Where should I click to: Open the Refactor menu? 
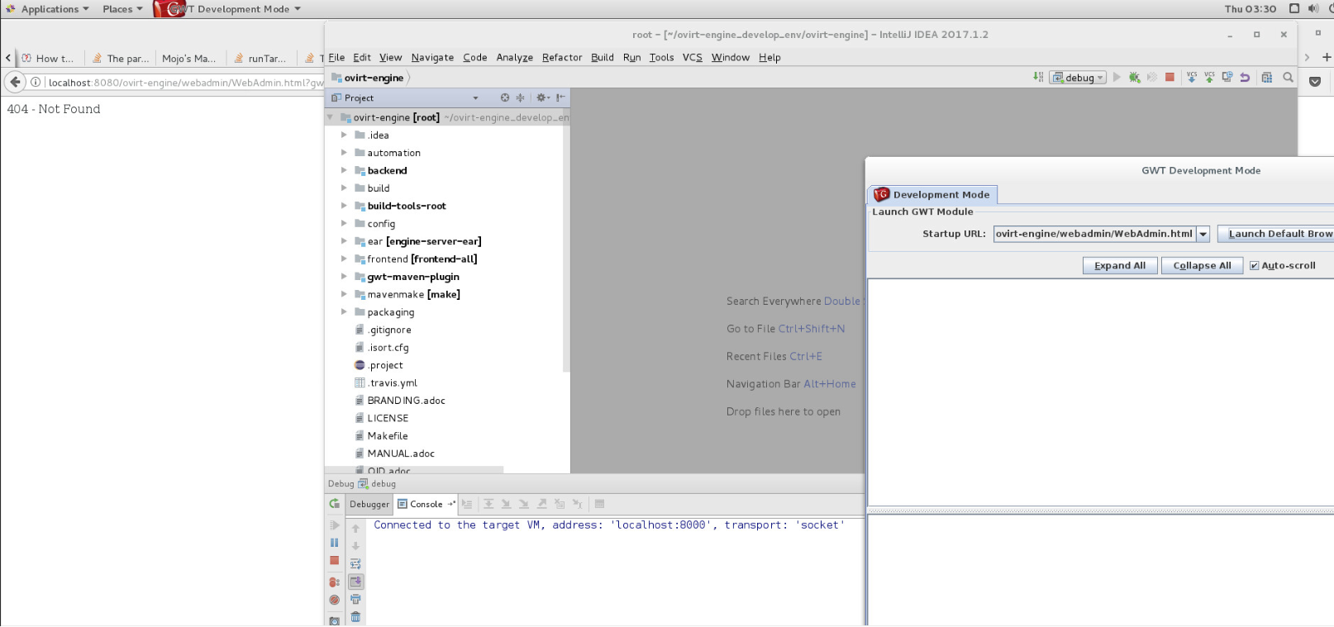(561, 58)
